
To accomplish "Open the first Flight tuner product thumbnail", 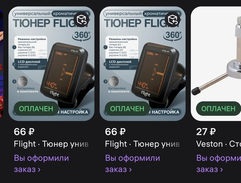I will 51,64.
